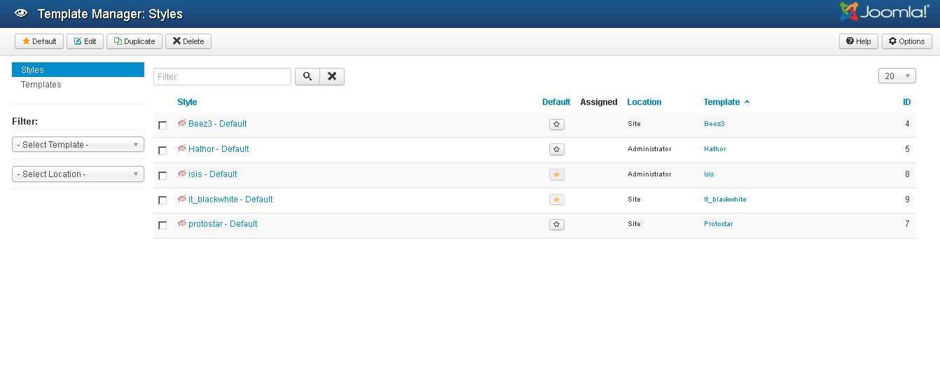Click the Site location in the Beez3 row
The width and height of the screenshot is (940, 378).
click(x=634, y=124)
